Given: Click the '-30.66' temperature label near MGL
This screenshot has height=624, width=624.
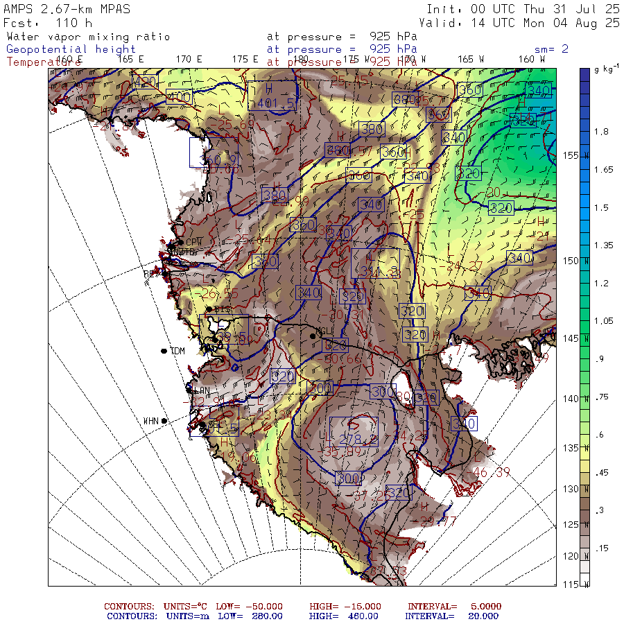Looking at the screenshot, I should click(x=338, y=359).
